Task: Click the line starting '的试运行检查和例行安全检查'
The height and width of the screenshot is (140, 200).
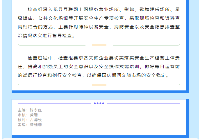Action: pyautogui.click(x=93, y=75)
